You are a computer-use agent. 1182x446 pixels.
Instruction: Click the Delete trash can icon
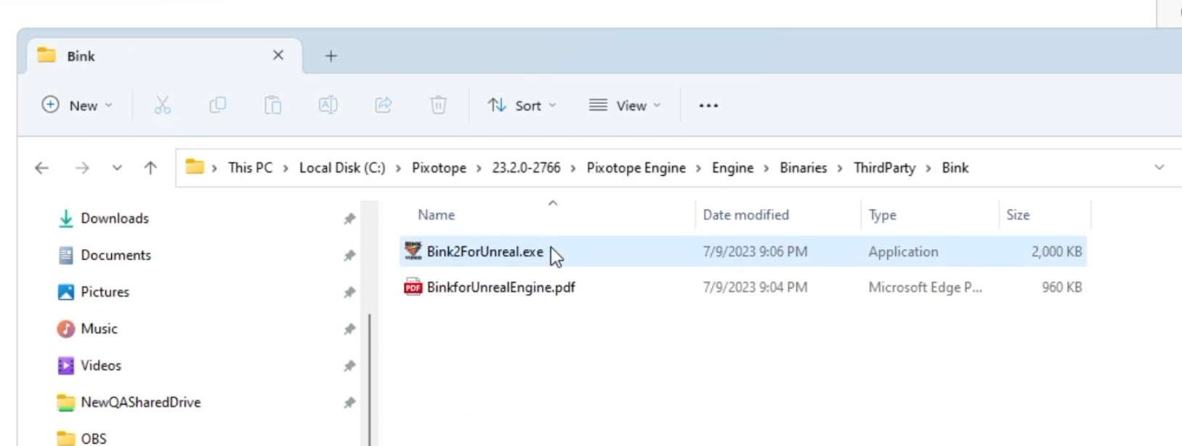click(438, 105)
